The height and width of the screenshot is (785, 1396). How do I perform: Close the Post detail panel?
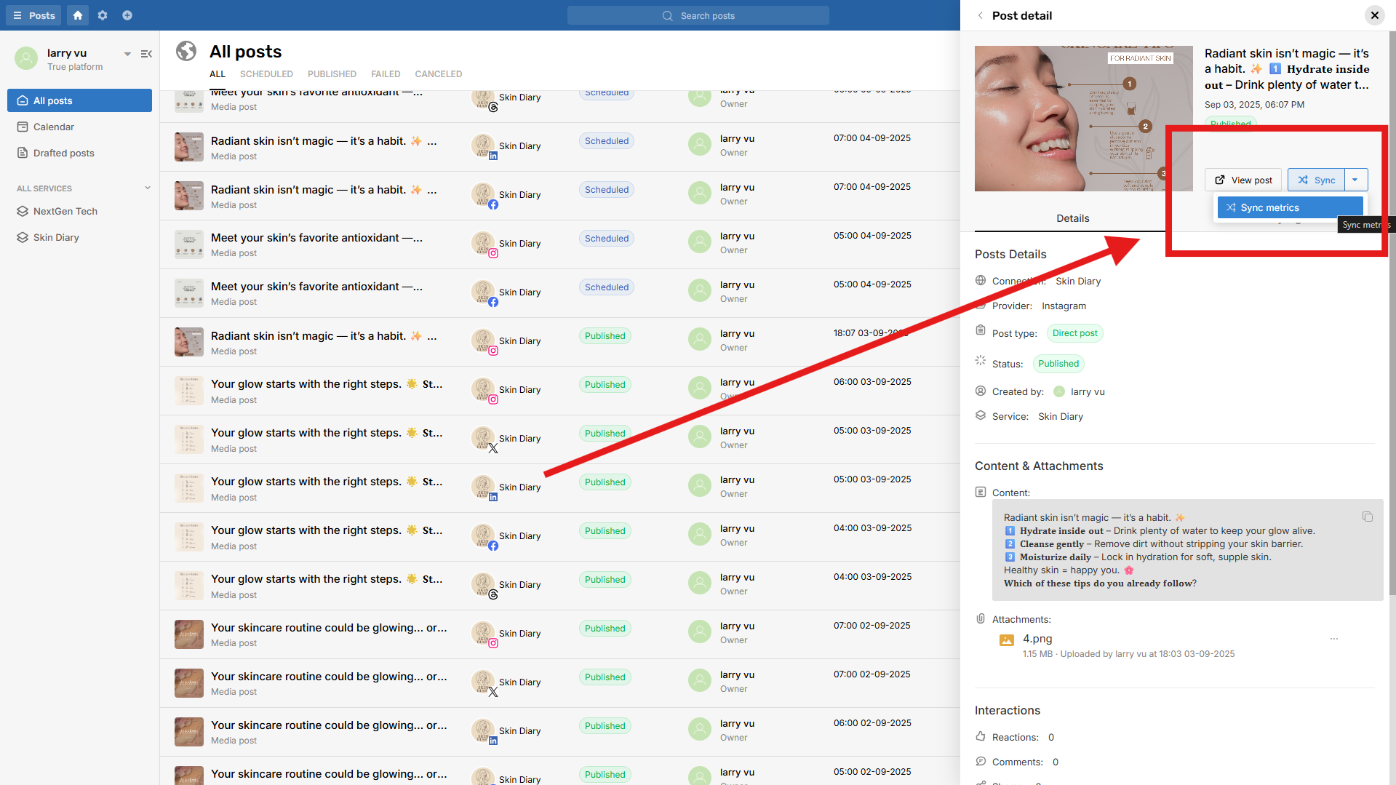point(1374,15)
